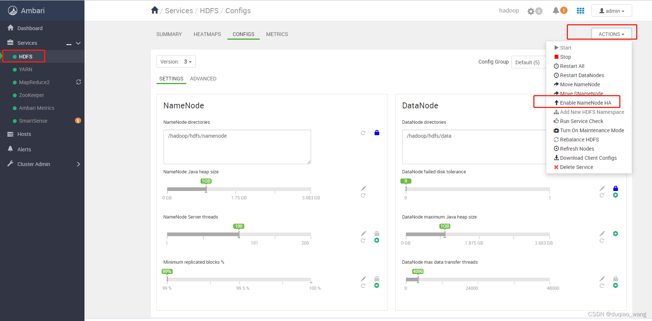Viewport: 652px width, 321px height.
Task: Click the NameNode directories lock icon
Action: tap(377, 133)
